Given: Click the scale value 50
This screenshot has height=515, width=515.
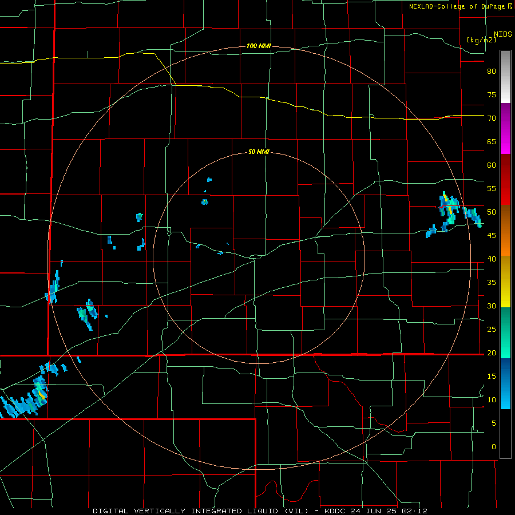Looking at the screenshot, I should click(492, 212).
